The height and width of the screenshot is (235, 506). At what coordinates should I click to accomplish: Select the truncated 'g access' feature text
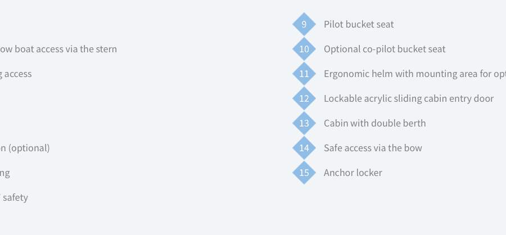[x=16, y=74]
